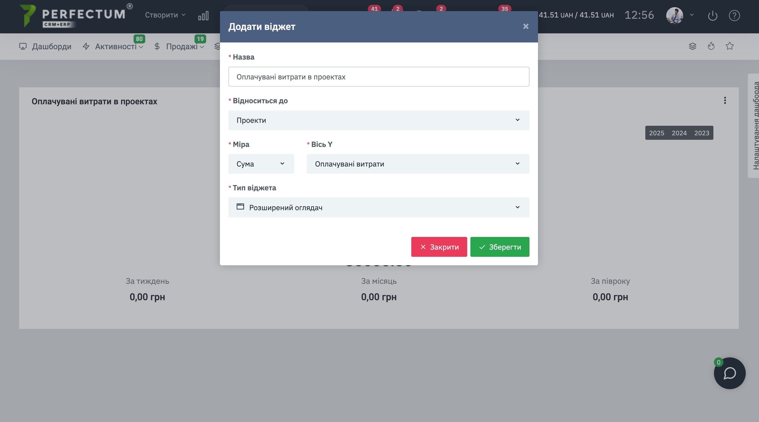Screen dimensions: 759x422
Task: Click the notification badge showing 41
Action: (374, 8)
